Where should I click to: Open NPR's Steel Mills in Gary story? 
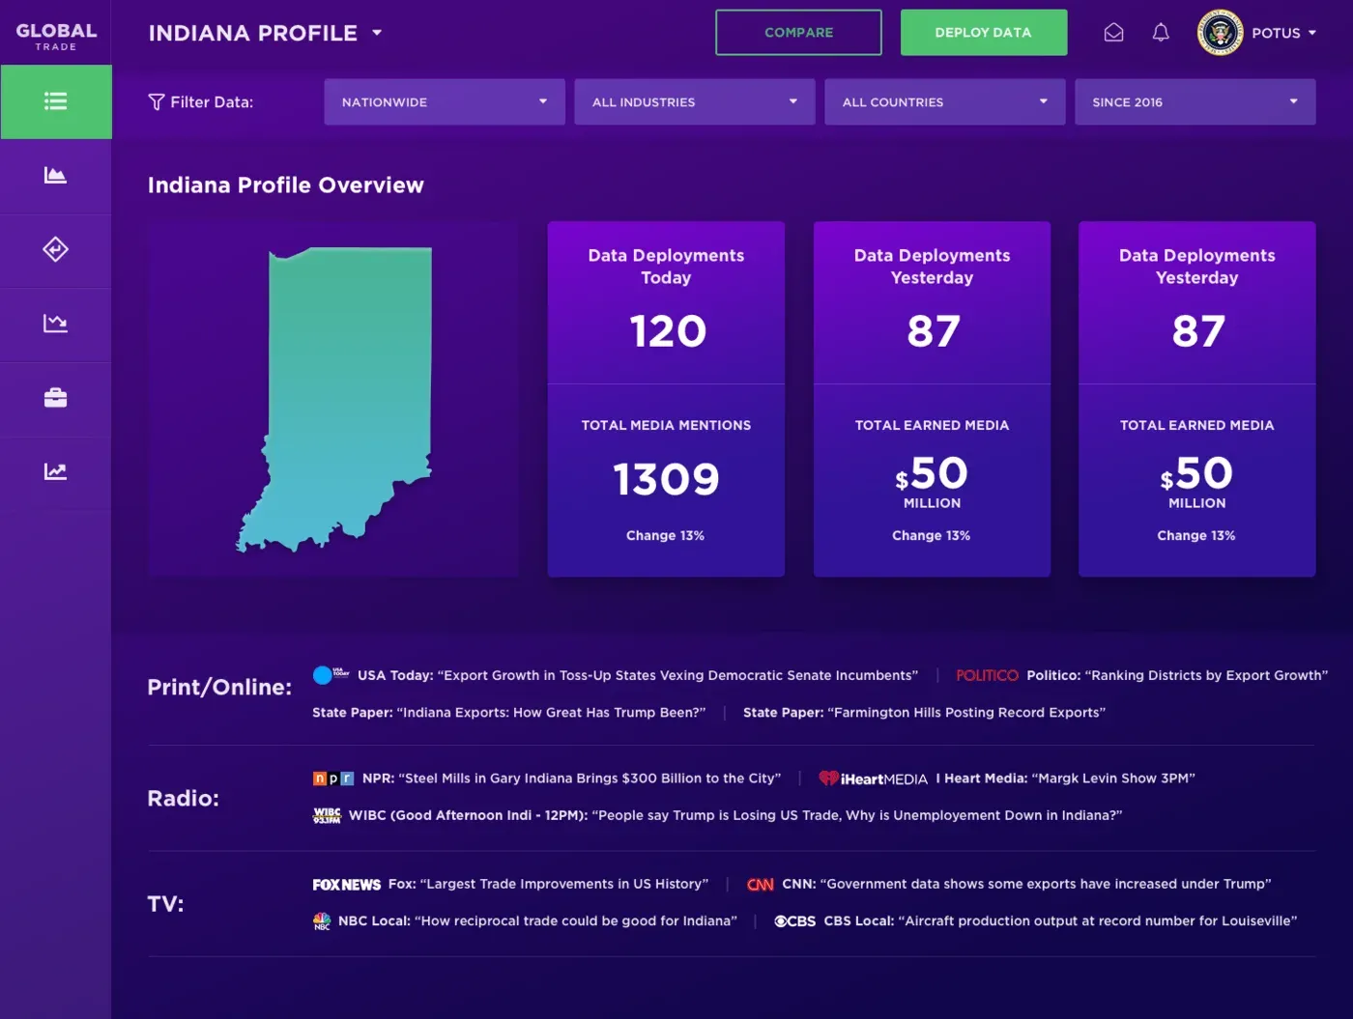tap(571, 778)
